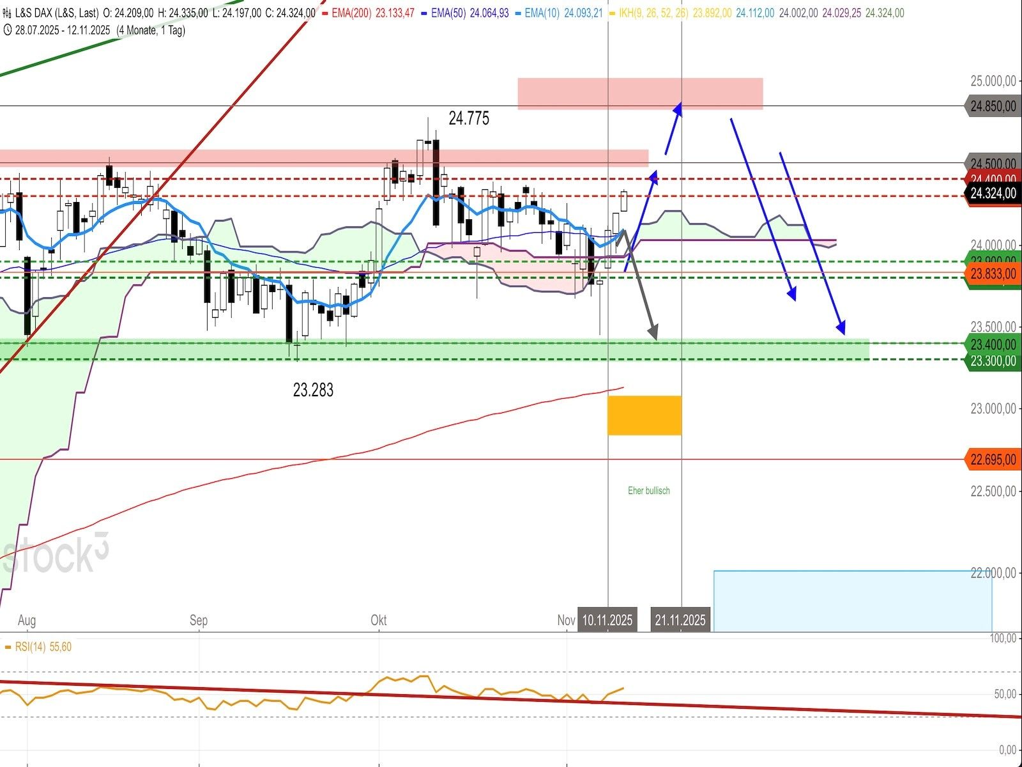The height and width of the screenshot is (767, 1022).
Task: Select the green 23.400,00 support level tag
Action: click(992, 345)
